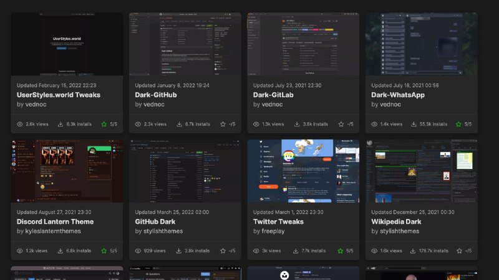Click the 929 views count on GitHub Dark
The width and height of the screenshot is (499, 280).
tap(155, 251)
